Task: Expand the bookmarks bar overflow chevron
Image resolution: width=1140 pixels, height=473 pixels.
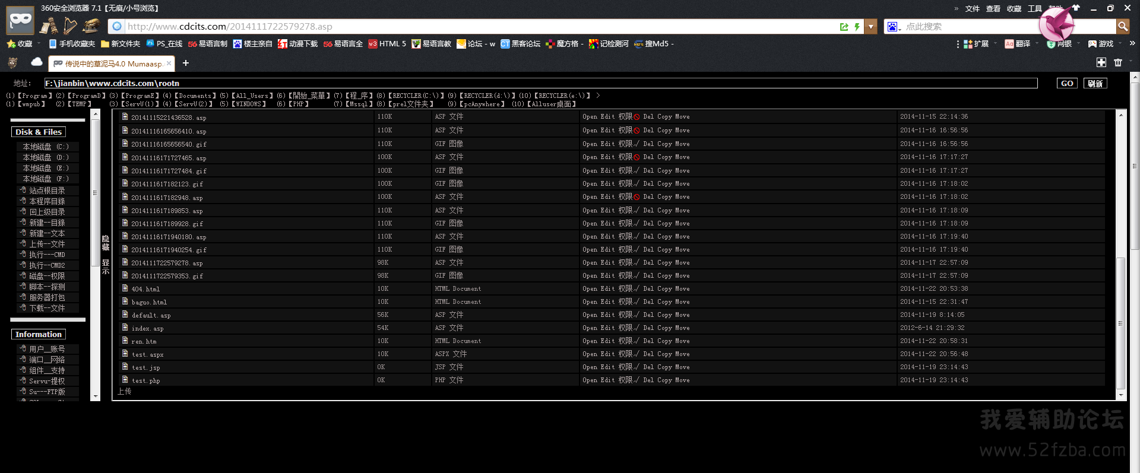Action: tap(1132, 43)
